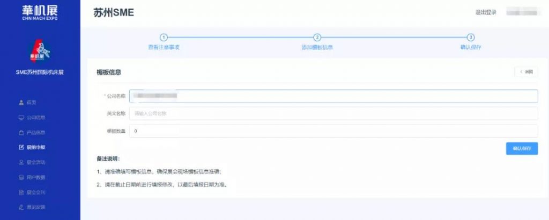Click note 2 about the 截止日期 deadline
This screenshot has height=220, width=549.
(x=162, y=184)
